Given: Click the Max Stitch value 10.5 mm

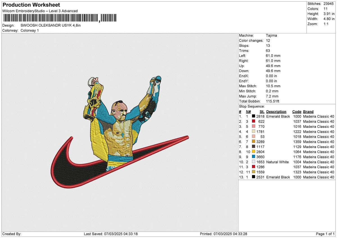Looking at the screenshot, I should tap(273, 86).
